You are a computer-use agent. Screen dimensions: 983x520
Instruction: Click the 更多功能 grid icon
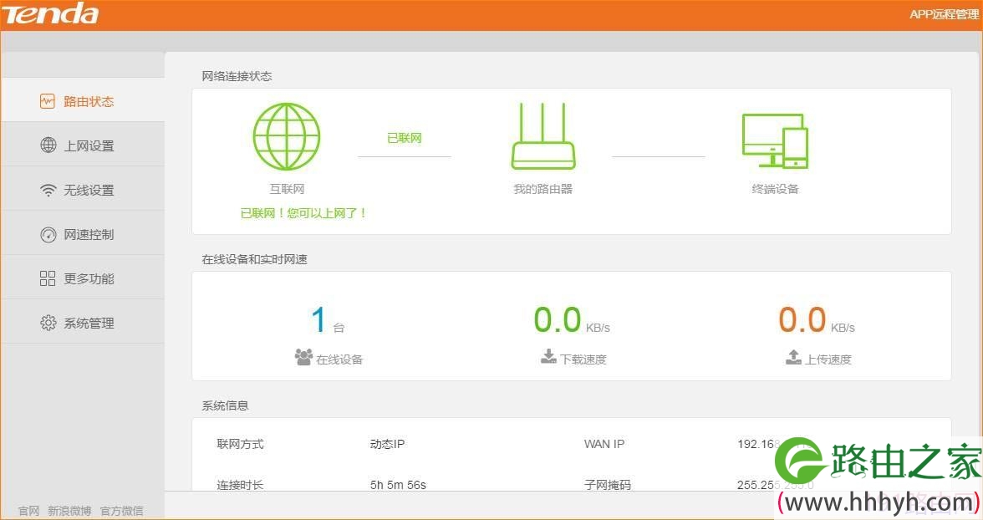pos(48,278)
